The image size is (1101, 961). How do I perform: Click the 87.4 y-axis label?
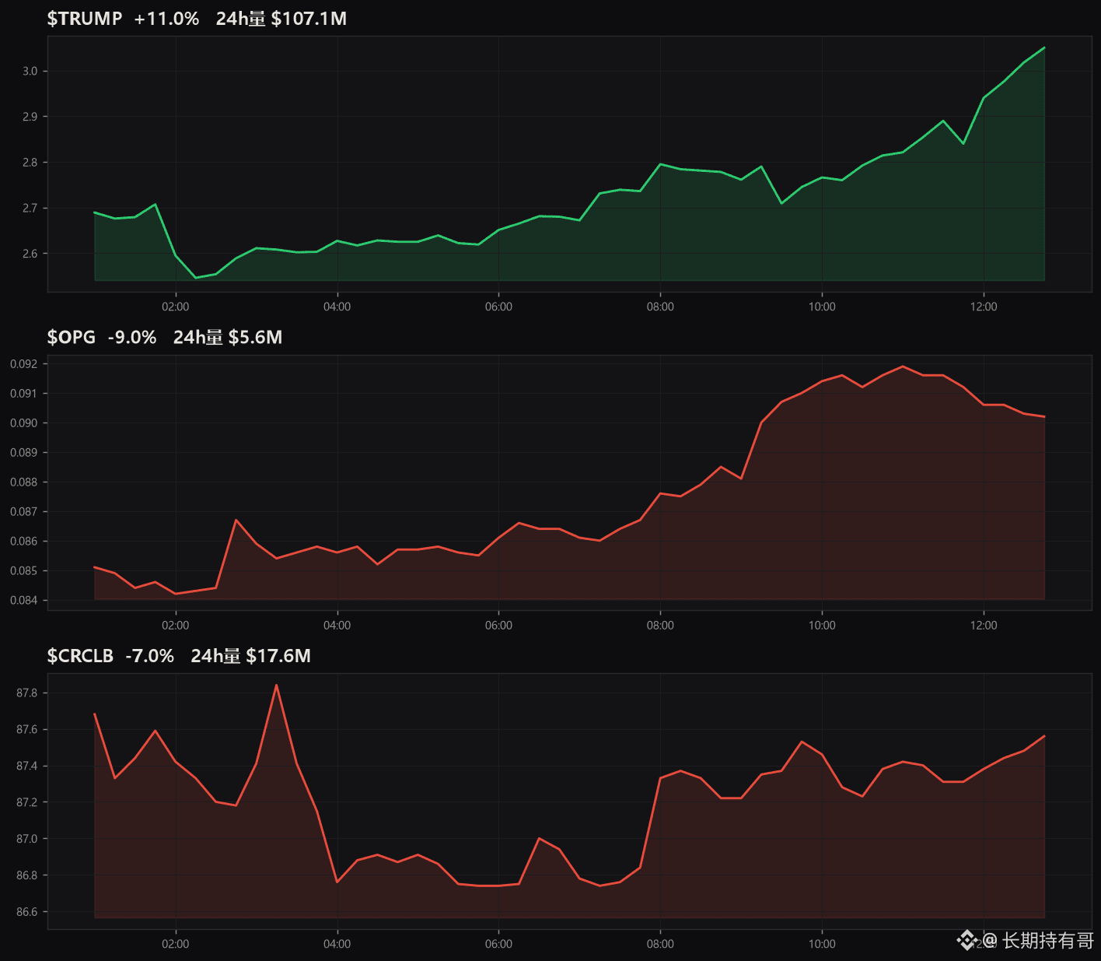coord(26,766)
